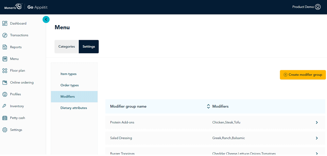Open the Reports page link
The width and height of the screenshot is (327, 156).
[x=16, y=47]
